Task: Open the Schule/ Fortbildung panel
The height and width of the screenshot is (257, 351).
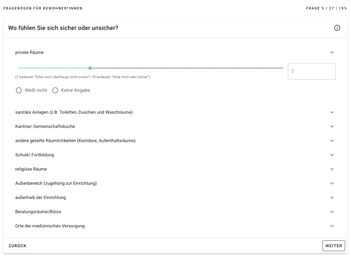Action: coord(332,155)
